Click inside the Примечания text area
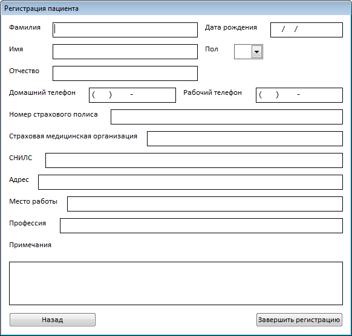352x336 pixels. (x=176, y=283)
